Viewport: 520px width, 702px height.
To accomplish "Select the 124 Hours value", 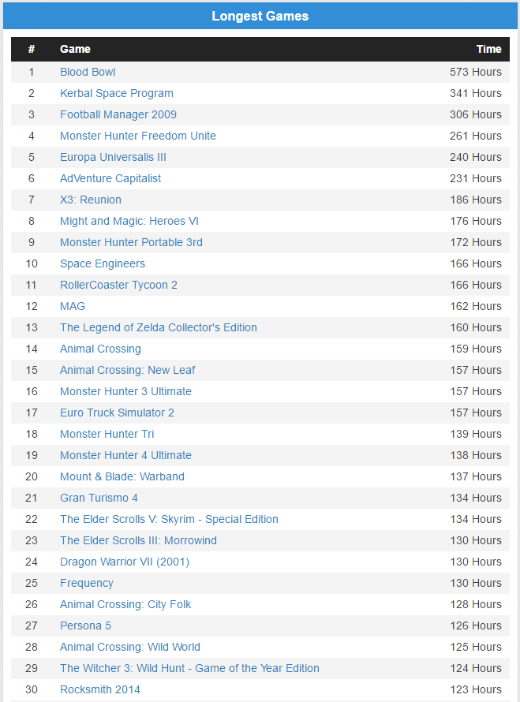I will pos(476,668).
